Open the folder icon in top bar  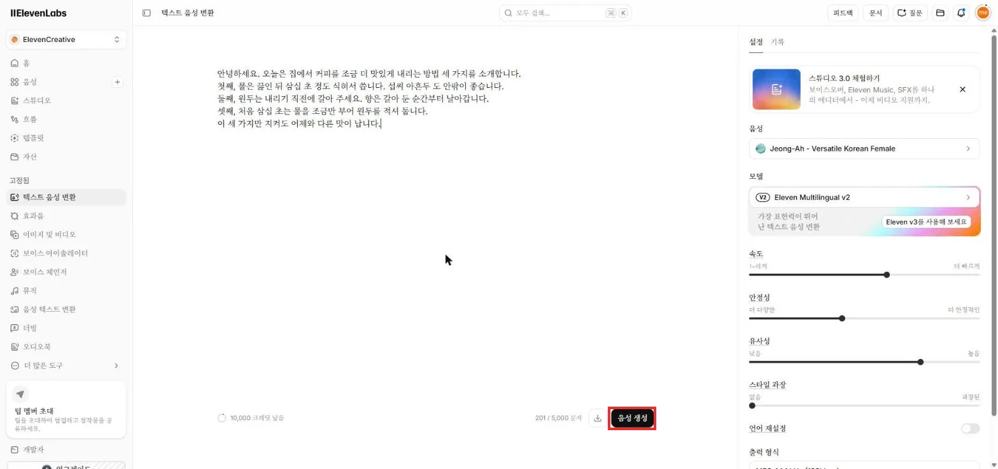(940, 13)
